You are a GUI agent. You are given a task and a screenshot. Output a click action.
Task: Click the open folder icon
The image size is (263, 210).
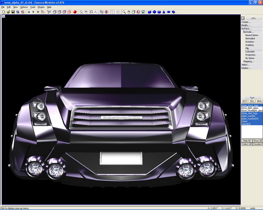click(8, 12)
